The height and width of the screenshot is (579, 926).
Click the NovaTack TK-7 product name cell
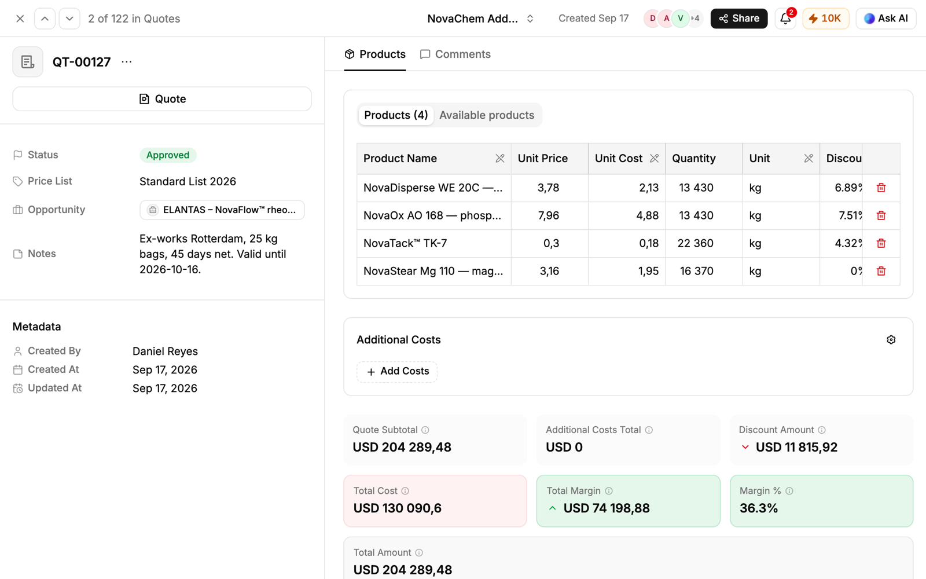coord(434,243)
